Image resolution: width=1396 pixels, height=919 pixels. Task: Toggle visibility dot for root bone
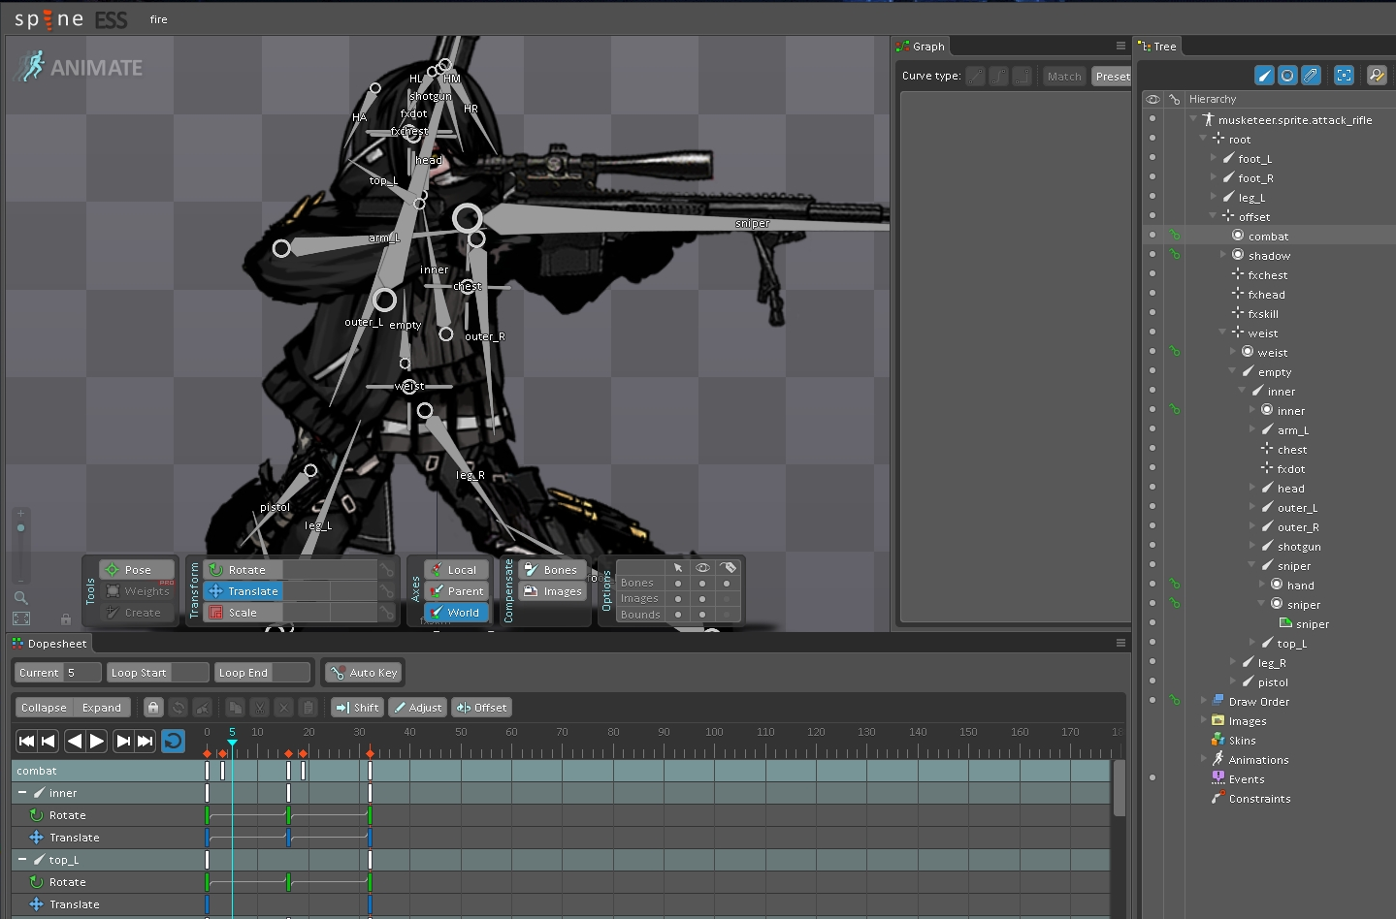click(x=1153, y=139)
